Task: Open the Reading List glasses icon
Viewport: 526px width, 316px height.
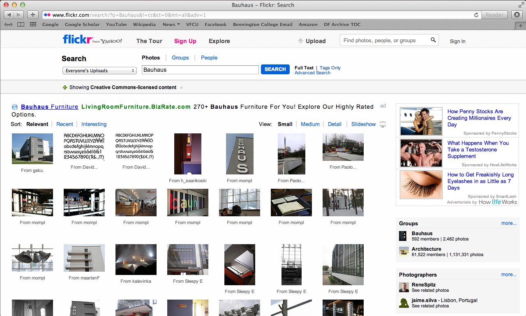Action: point(8,25)
